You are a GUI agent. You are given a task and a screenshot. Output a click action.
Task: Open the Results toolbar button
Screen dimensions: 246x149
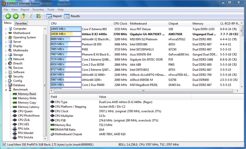(x=72, y=16)
